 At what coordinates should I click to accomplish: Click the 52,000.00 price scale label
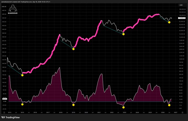[182, 22]
